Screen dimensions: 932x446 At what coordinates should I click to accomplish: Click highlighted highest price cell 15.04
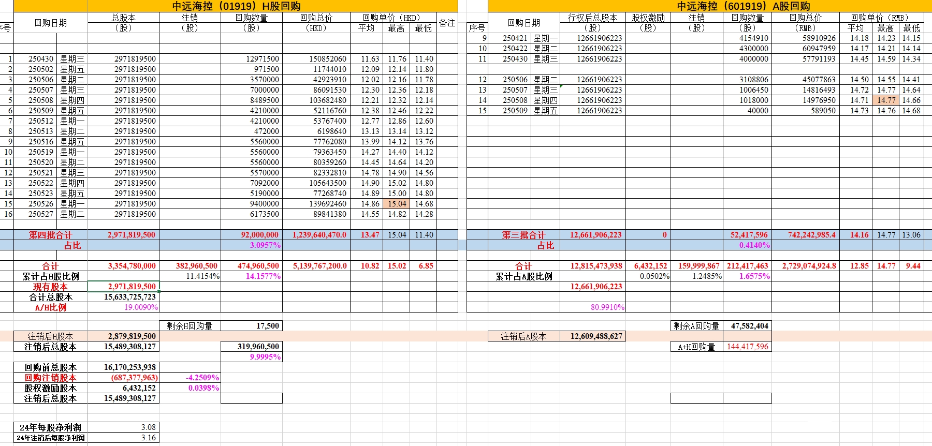coord(397,204)
